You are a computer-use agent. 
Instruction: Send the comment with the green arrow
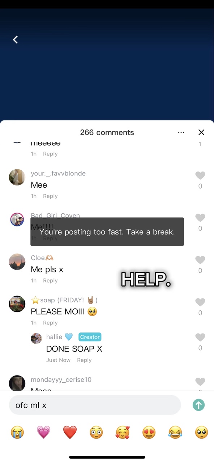coord(199,405)
